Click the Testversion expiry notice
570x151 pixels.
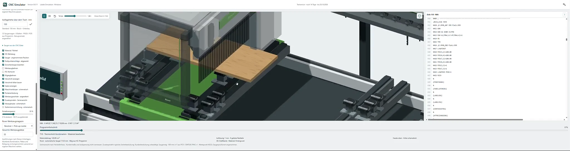tap(312, 5)
